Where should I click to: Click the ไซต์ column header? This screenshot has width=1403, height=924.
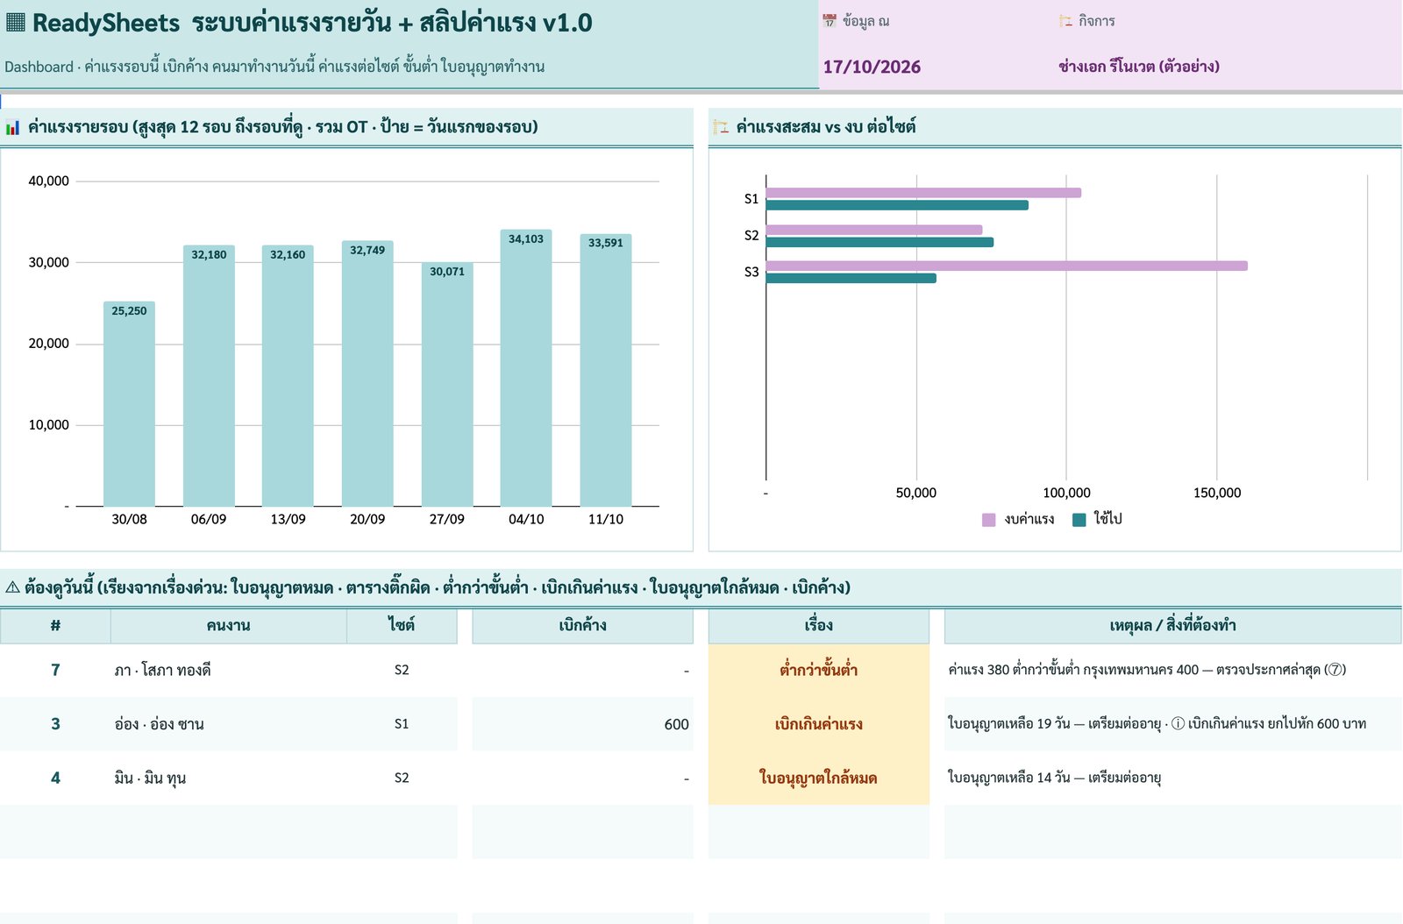402,626
